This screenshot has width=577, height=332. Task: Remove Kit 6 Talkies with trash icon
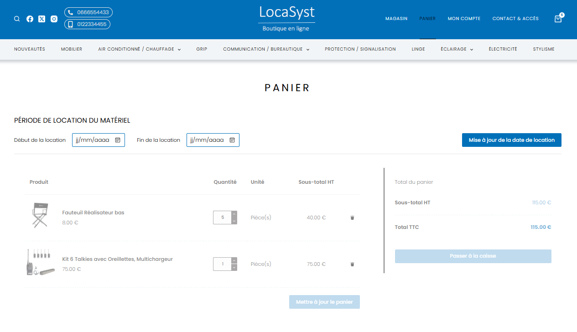click(352, 264)
